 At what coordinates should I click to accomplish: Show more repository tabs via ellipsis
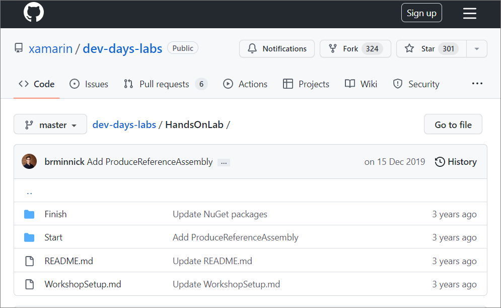tap(477, 84)
